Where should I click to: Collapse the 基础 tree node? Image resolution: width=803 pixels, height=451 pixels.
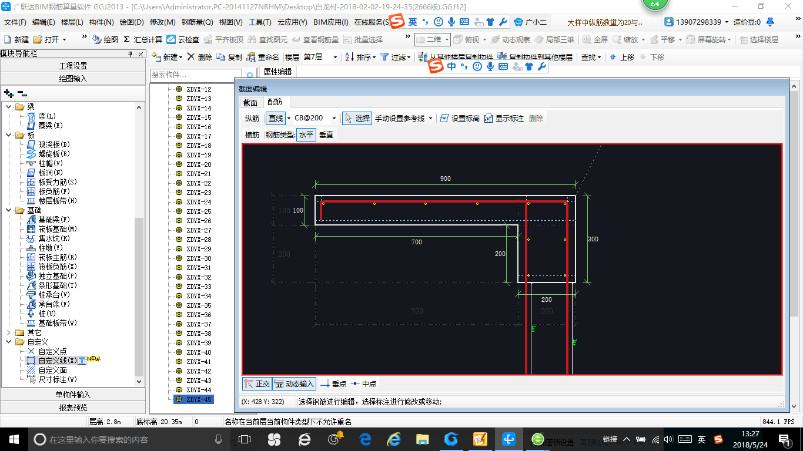[x=9, y=210]
